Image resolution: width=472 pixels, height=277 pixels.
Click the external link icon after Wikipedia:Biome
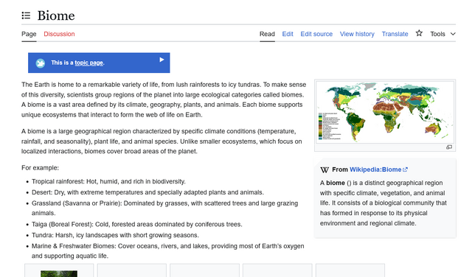click(x=405, y=169)
